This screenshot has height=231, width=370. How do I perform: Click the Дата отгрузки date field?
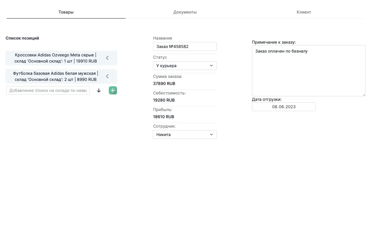coord(284,107)
